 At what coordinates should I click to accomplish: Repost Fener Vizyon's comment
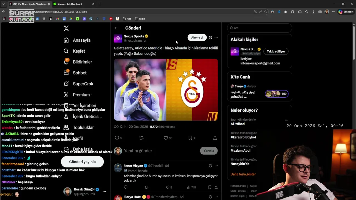147,187
